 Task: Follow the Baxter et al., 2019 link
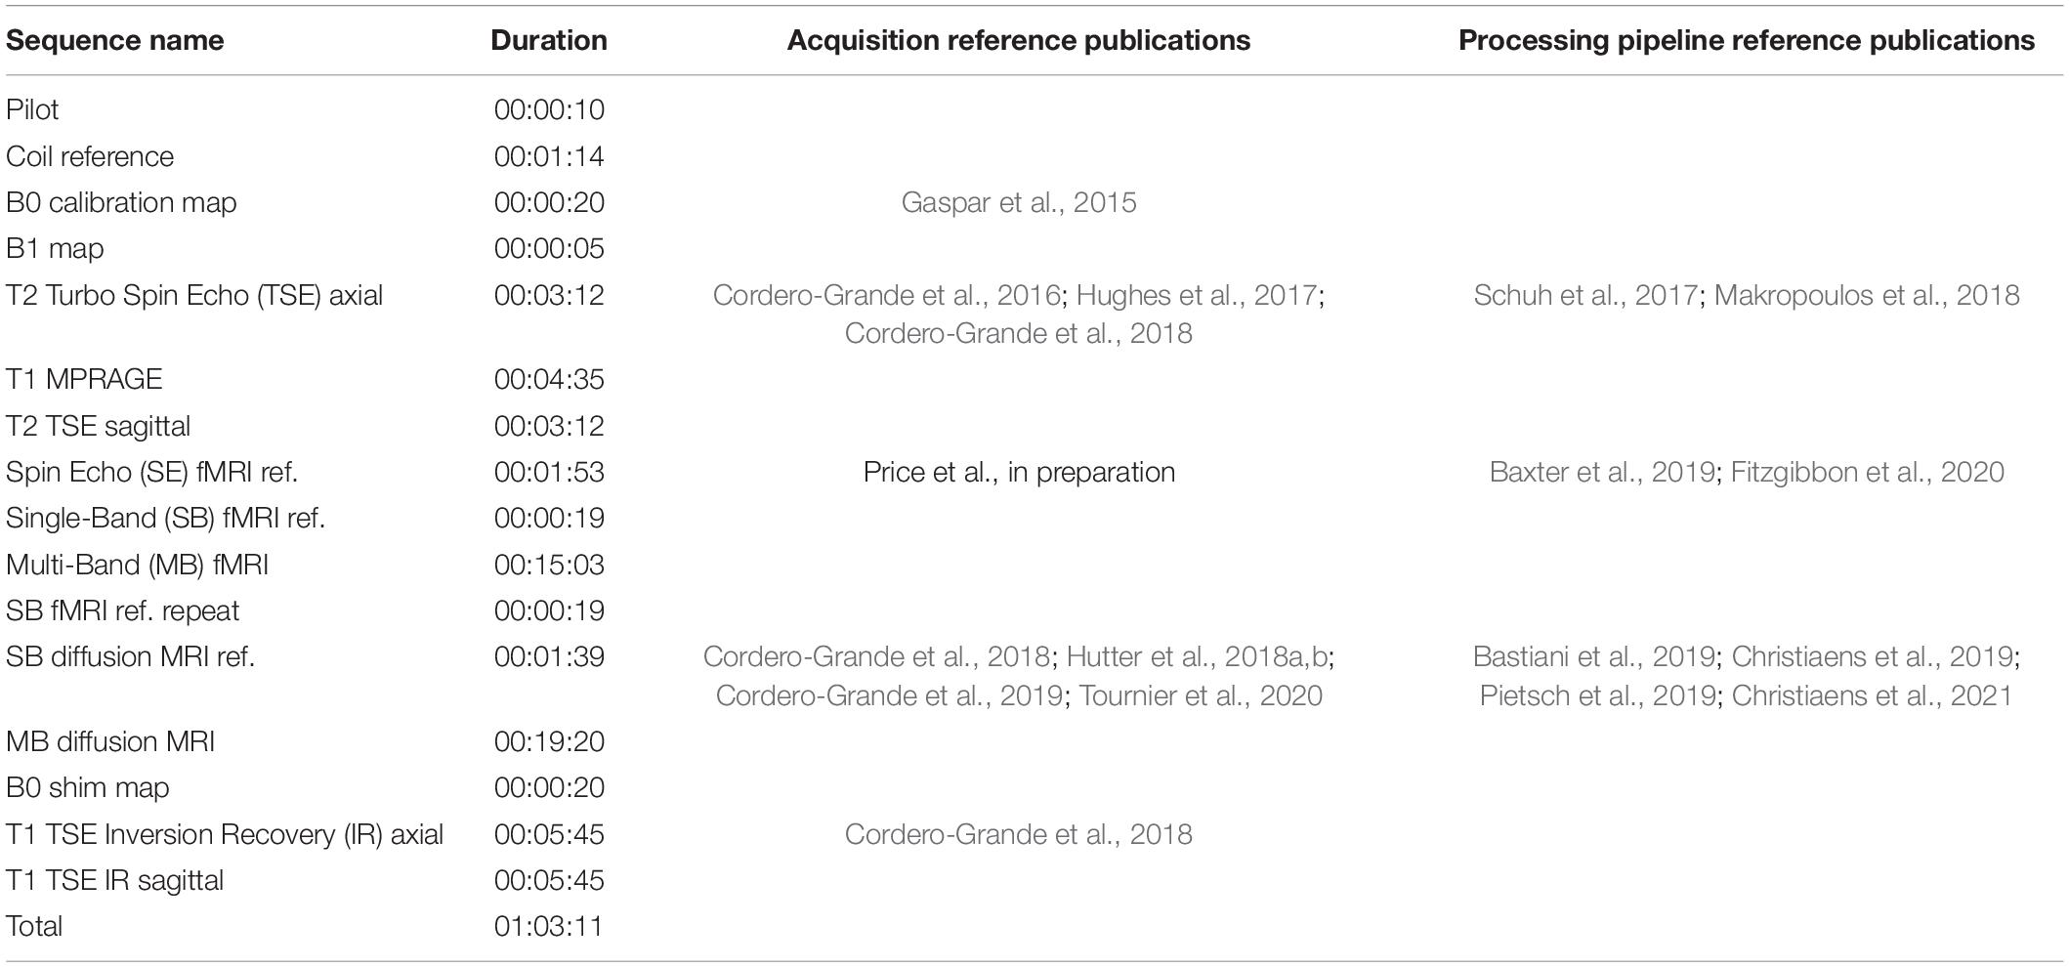coord(1602,472)
